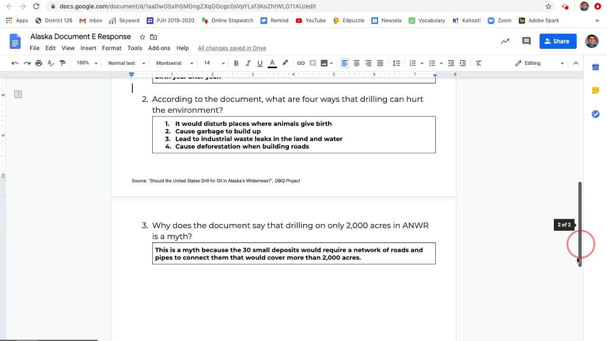Open the Tools menu
Screen dimensions: 607x341
[x=135, y=48]
